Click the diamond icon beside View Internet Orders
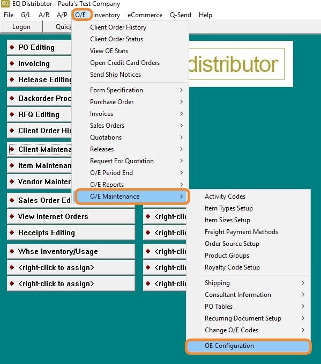The width and height of the screenshot is (321, 364). [12, 216]
